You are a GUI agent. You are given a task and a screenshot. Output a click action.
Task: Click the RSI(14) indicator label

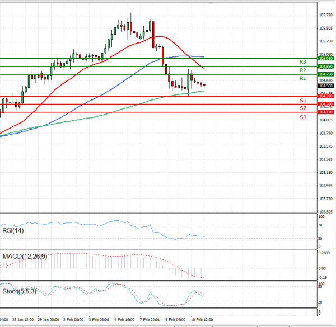click(x=13, y=230)
